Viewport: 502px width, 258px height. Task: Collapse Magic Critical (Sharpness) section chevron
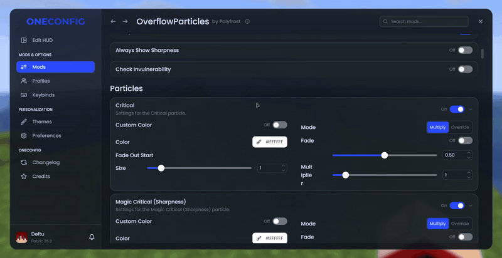coord(470,205)
